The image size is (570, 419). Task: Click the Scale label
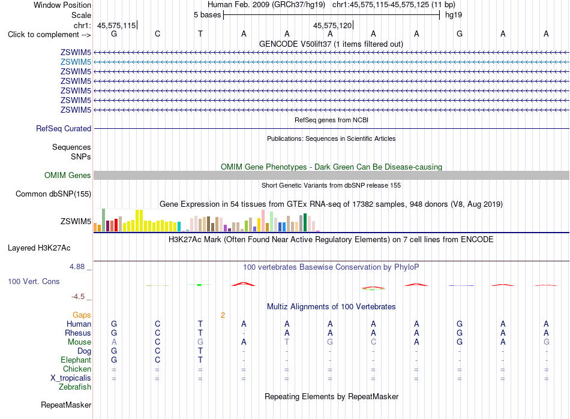point(81,15)
